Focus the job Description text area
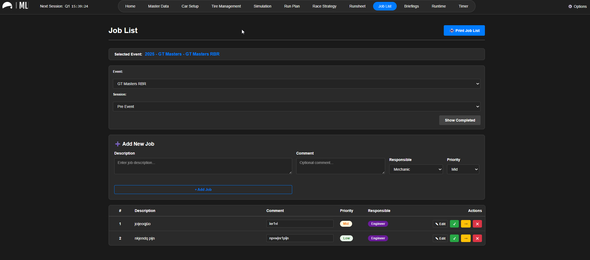 click(x=203, y=166)
